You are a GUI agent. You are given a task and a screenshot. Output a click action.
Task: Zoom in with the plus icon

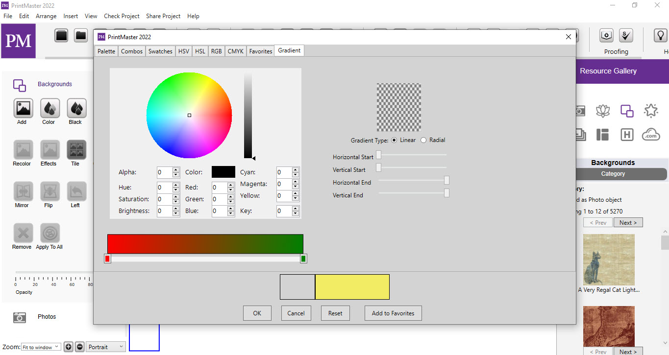tap(69, 347)
